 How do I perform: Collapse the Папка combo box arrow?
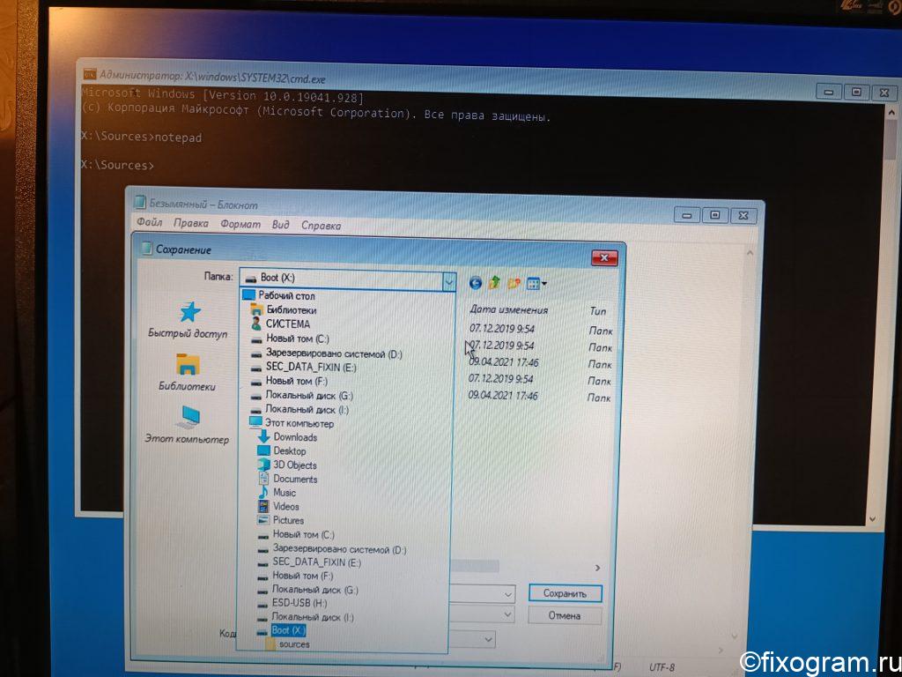coord(449,281)
